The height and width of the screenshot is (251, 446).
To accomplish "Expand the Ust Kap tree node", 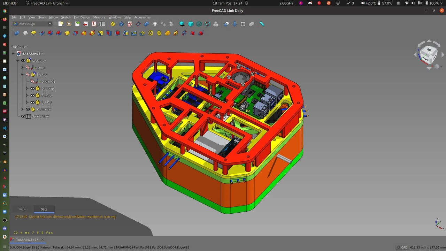I will [28, 102].
